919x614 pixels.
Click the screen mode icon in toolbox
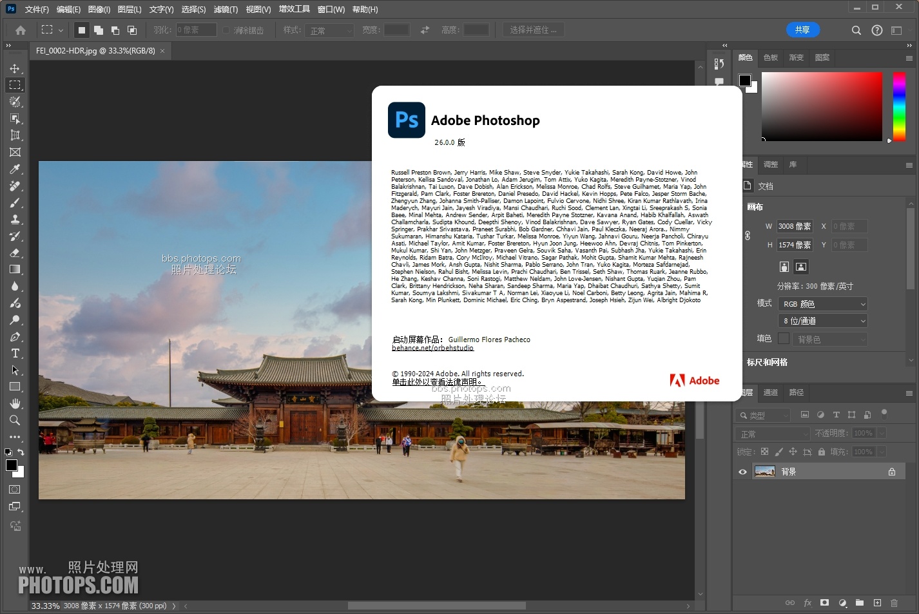pyautogui.click(x=15, y=507)
